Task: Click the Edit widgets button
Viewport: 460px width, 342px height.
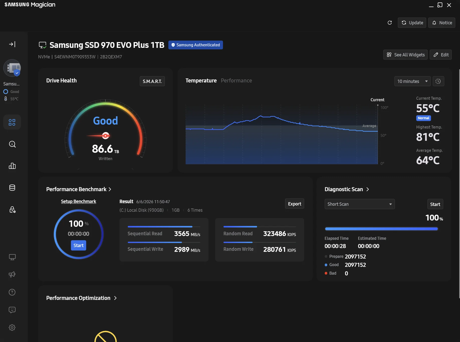Action: click(x=441, y=55)
